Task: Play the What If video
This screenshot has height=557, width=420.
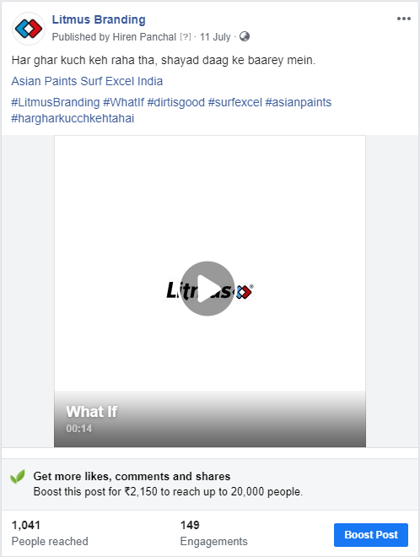Action: coord(207,289)
